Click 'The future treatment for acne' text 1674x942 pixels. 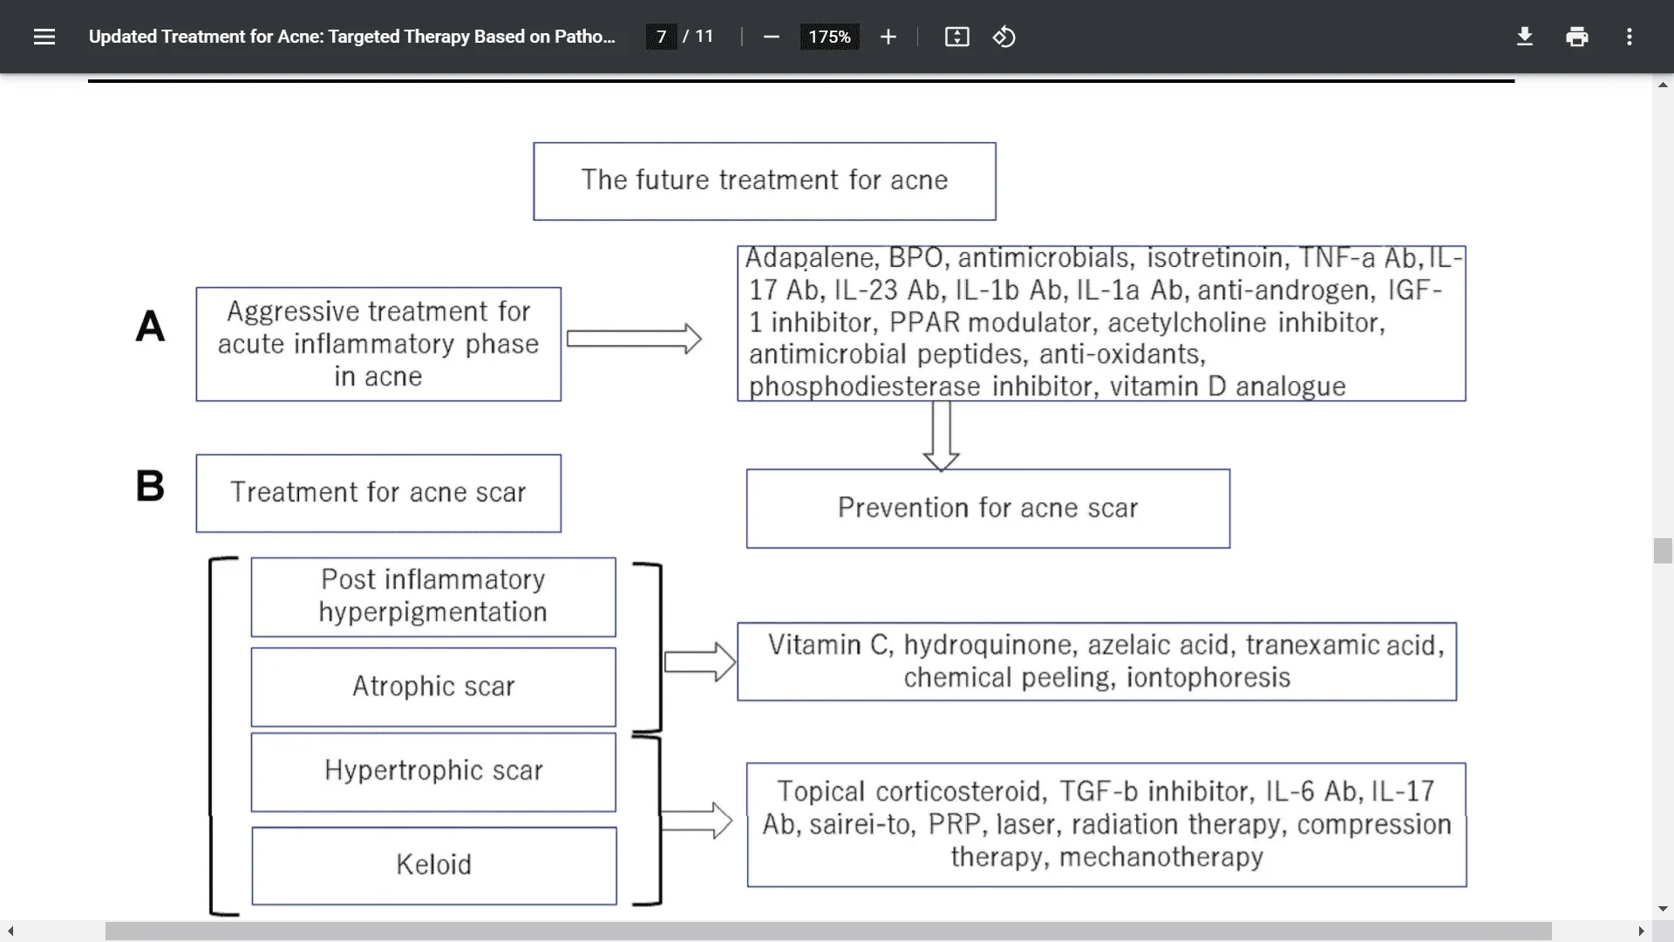[x=765, y=180]
